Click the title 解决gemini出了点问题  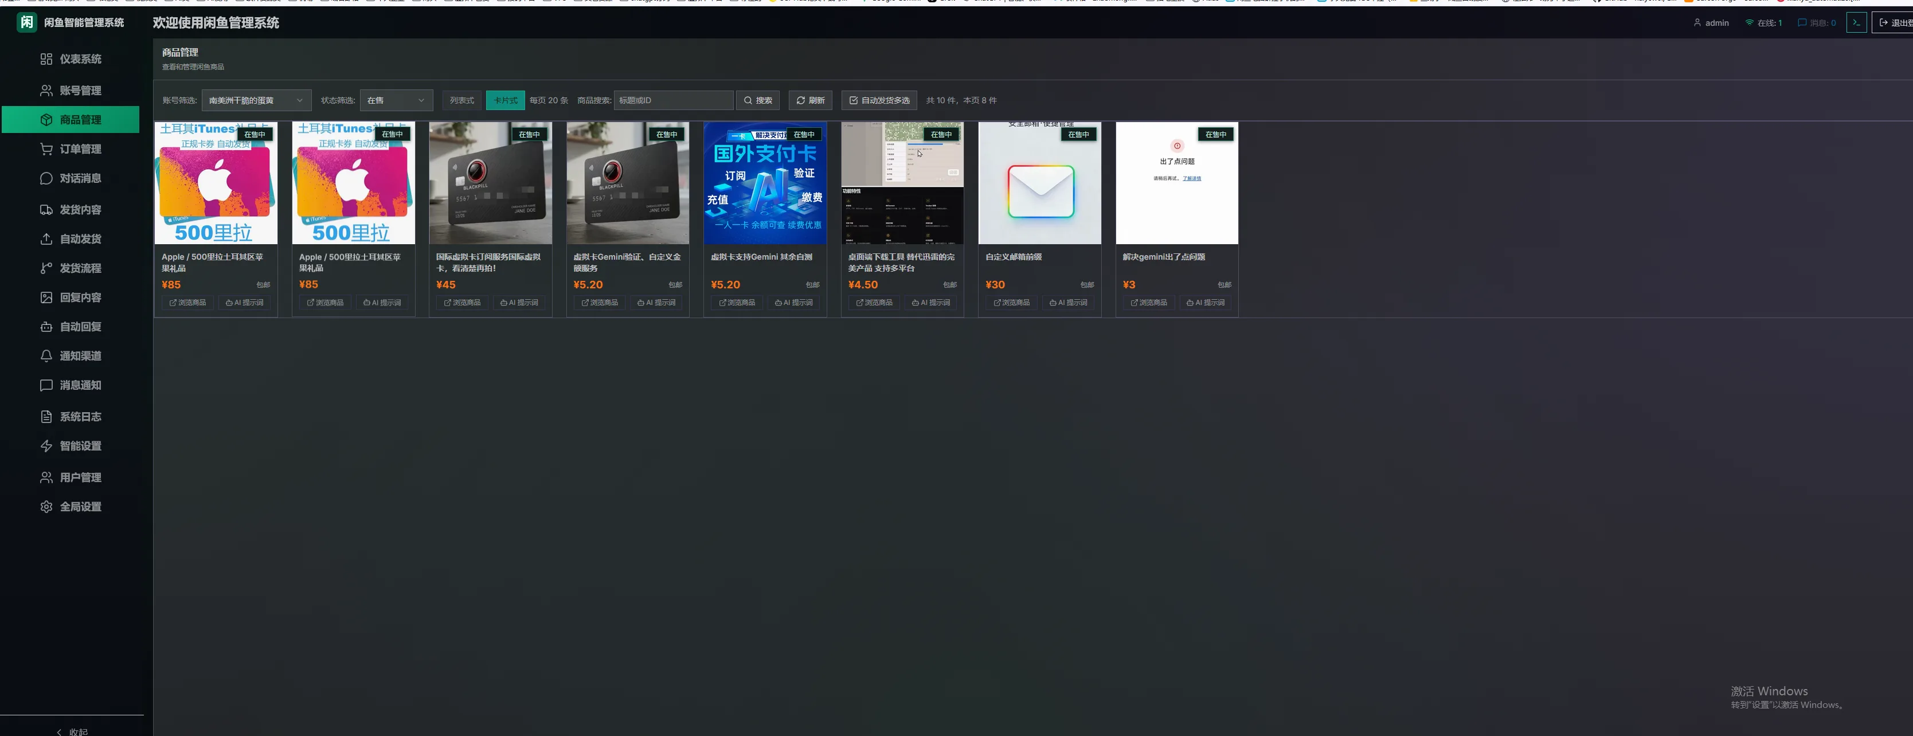click(x=1164, y=257)
